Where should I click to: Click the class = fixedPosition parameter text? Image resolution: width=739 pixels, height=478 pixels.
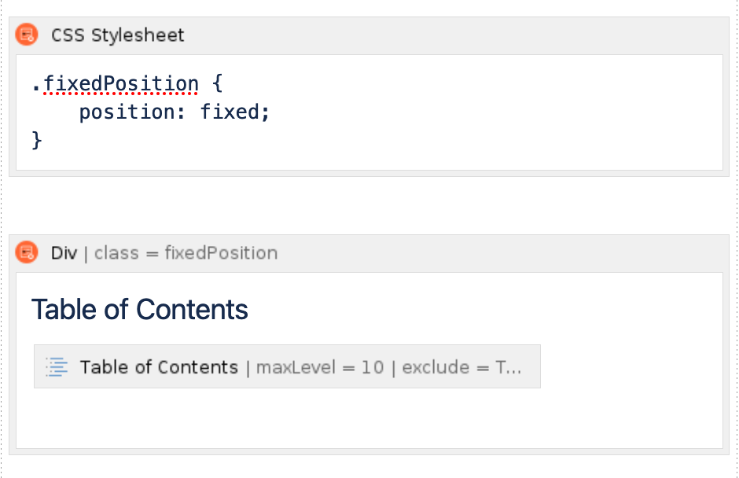point(186,253)
